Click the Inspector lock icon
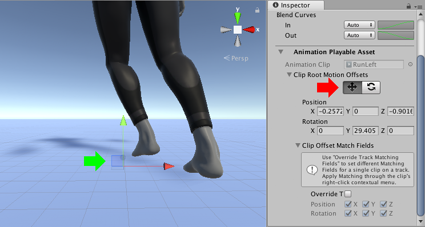The image size is (425, 227). [x=408, y=6]
